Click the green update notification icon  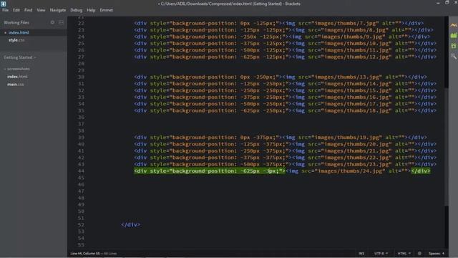pos(454,46)
